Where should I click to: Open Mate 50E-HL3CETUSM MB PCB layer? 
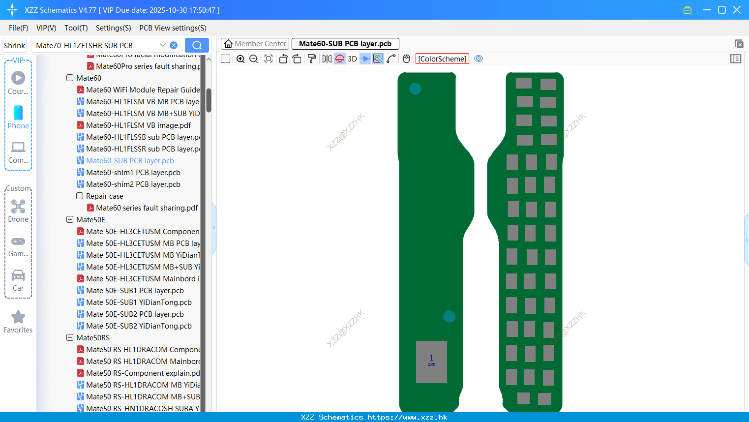pos(139,243)
